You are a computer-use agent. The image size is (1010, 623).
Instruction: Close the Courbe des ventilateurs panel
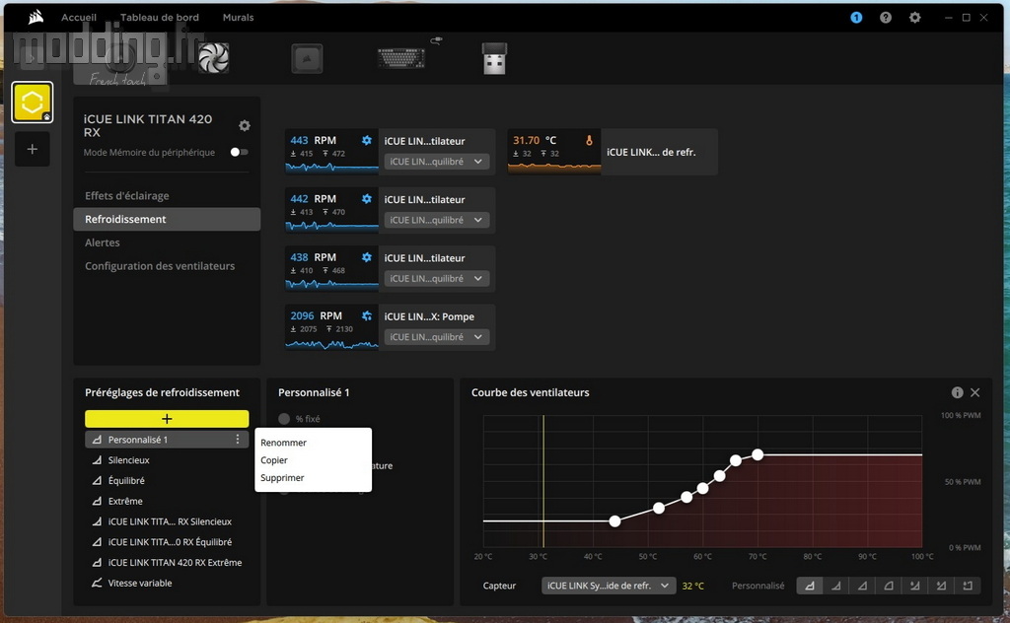tap(975, 392)
